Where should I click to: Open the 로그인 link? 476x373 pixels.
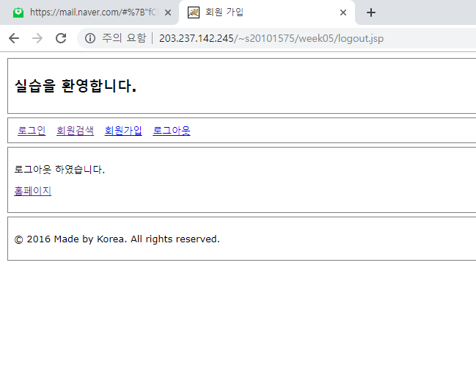[32, 131]
